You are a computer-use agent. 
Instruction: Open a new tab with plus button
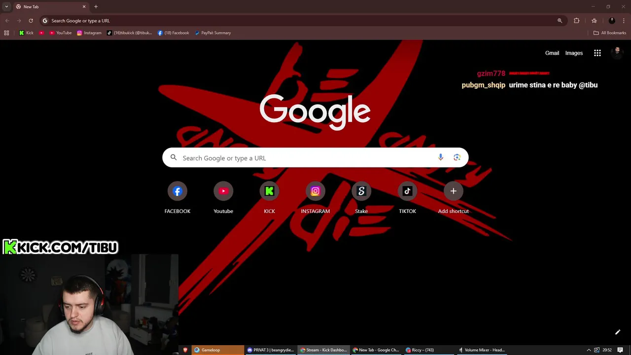pyautogui.click(x=96, y=6)
